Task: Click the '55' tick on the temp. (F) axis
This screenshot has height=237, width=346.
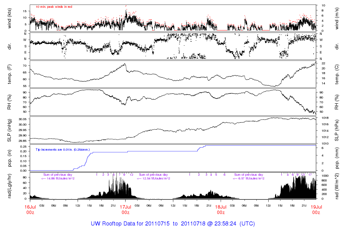Action: click(25, 86)
